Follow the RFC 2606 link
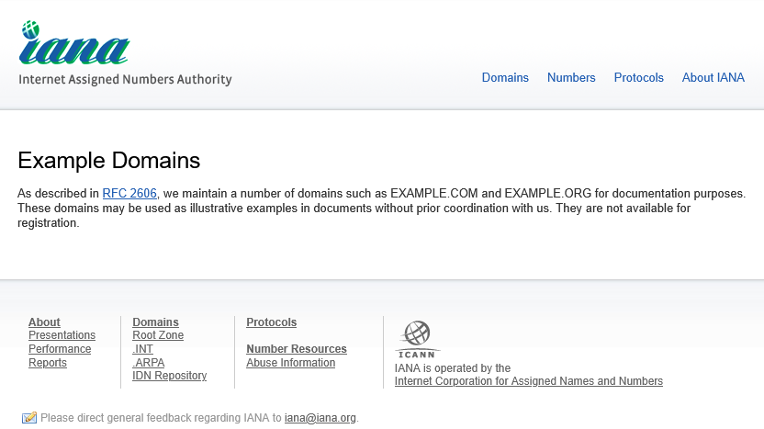This screenshot has width=764, height=429. (x=129, y=194)
